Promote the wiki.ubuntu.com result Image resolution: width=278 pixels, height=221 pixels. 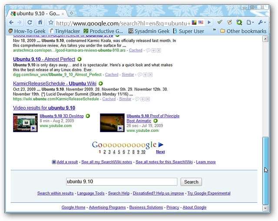pos(142,99)
